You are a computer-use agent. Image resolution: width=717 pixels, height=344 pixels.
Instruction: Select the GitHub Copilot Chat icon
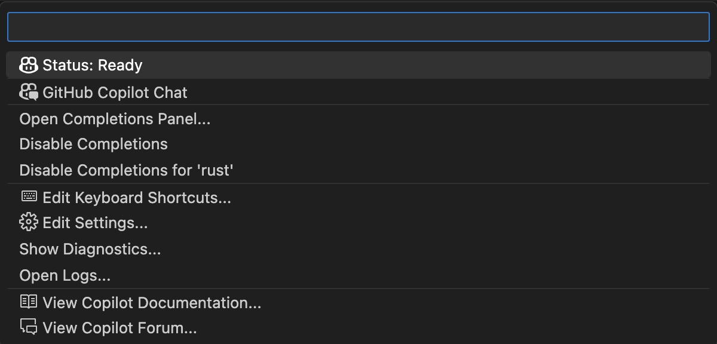[x=28, y=92]
